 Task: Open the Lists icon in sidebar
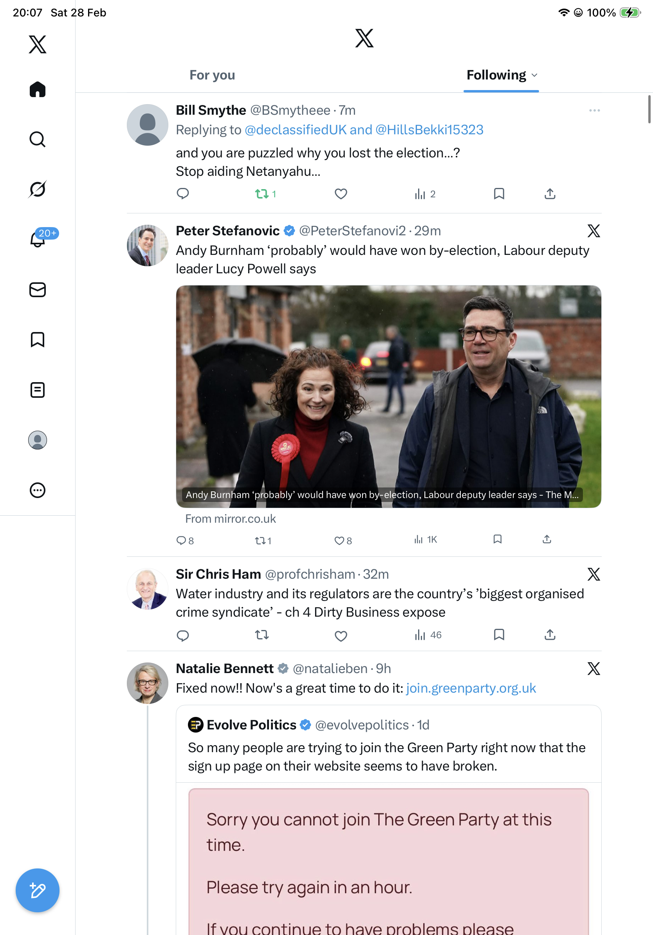coord(38,390)
